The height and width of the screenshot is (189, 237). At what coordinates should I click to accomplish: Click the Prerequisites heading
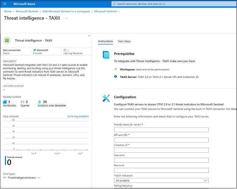[x=124, y=54]
